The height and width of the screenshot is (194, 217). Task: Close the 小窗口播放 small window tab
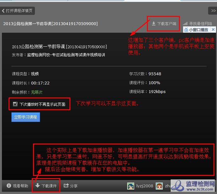point(213,30)
